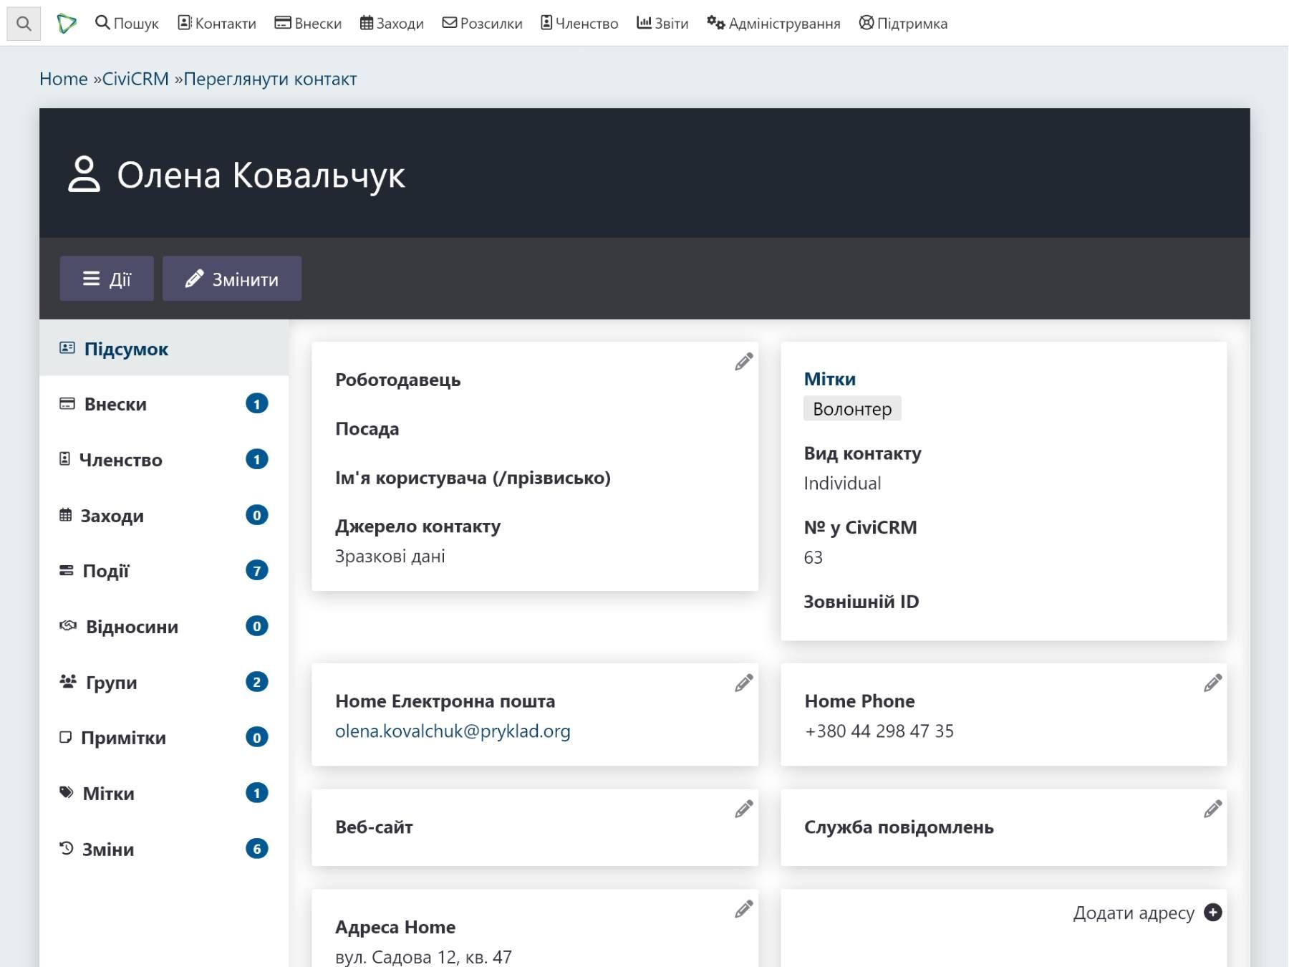The image size is (1289, 967).
Task: Open the Розсилки menu
Action: click(483, 24)
